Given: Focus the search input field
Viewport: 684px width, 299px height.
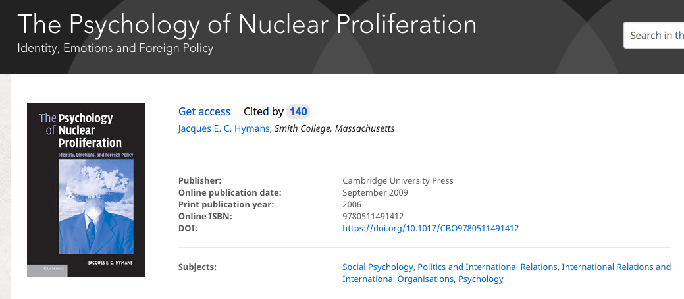Looking at the screenshot, I should (x=654, y=36).
